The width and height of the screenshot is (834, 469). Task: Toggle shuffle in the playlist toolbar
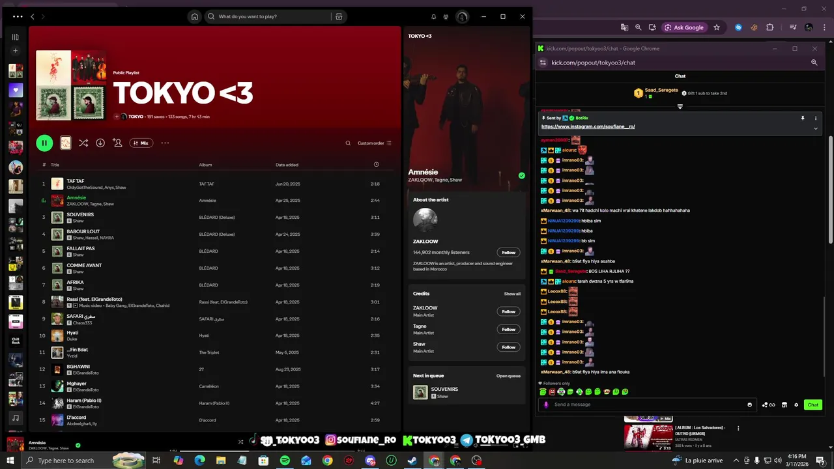83,143
